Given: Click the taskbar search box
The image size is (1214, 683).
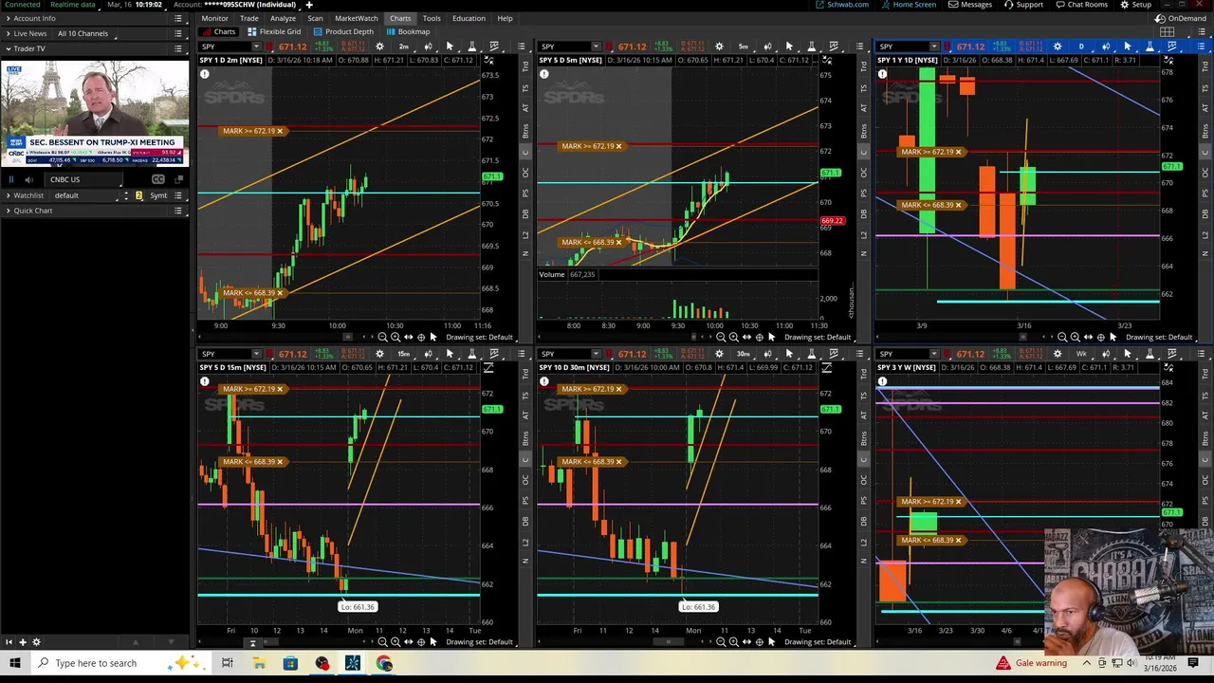Looking at the screenshot, I should tap(120, 663).
